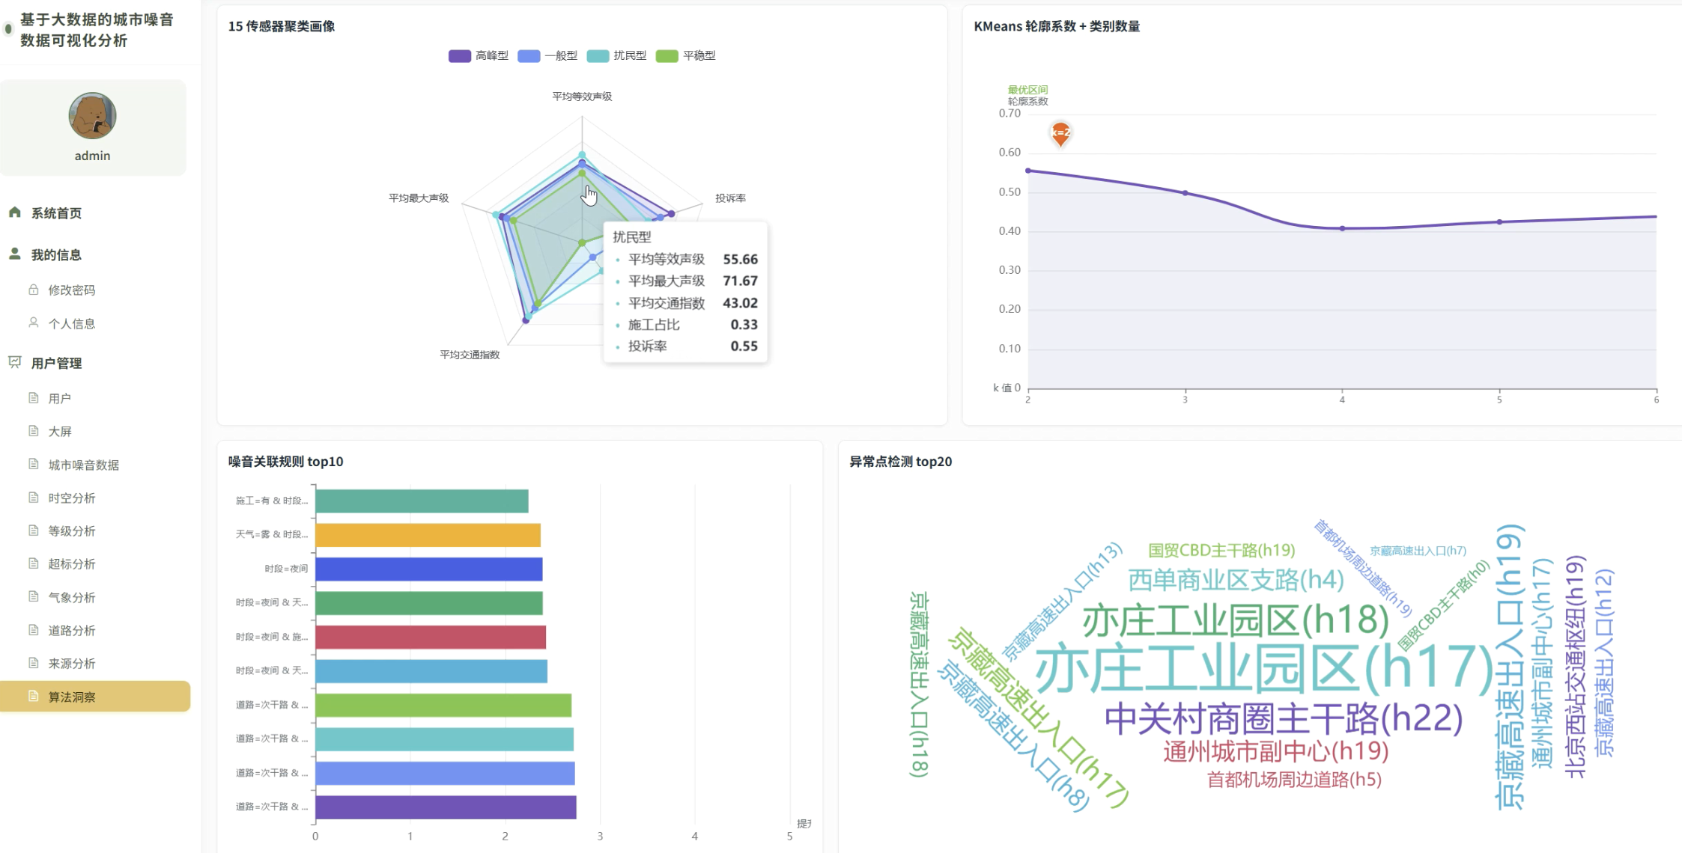Click line chart data point at k=4
1682x853 pixels.
point(1342,228)
